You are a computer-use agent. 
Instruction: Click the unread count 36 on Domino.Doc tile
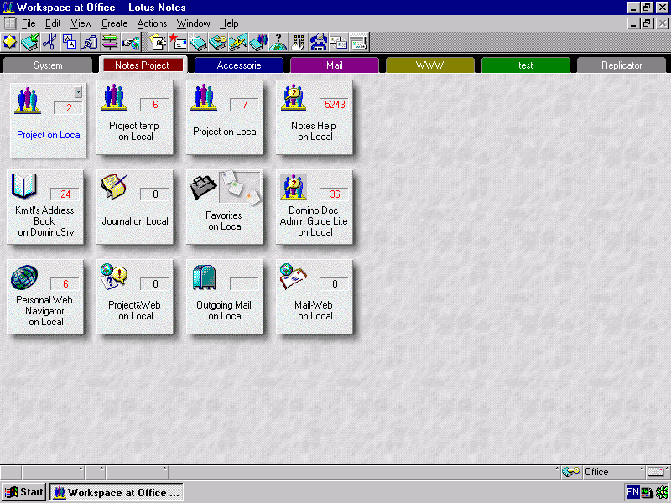(x=334, y=194)
